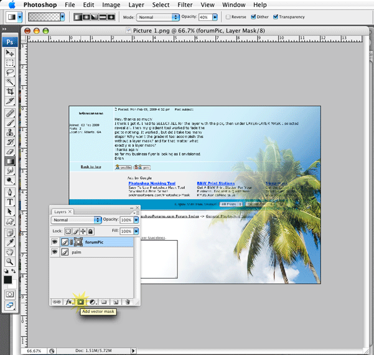Expand the layer Opacity slider arrow
This screenshot has height=355, width=374.
tap(137, 220)
